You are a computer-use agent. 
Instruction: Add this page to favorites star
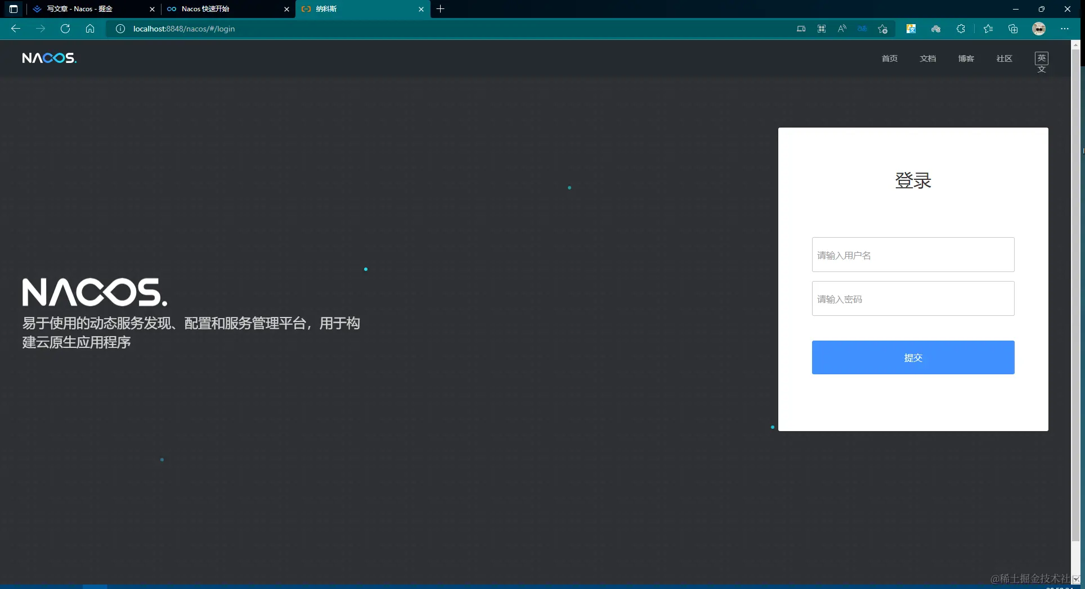point(882,29)
